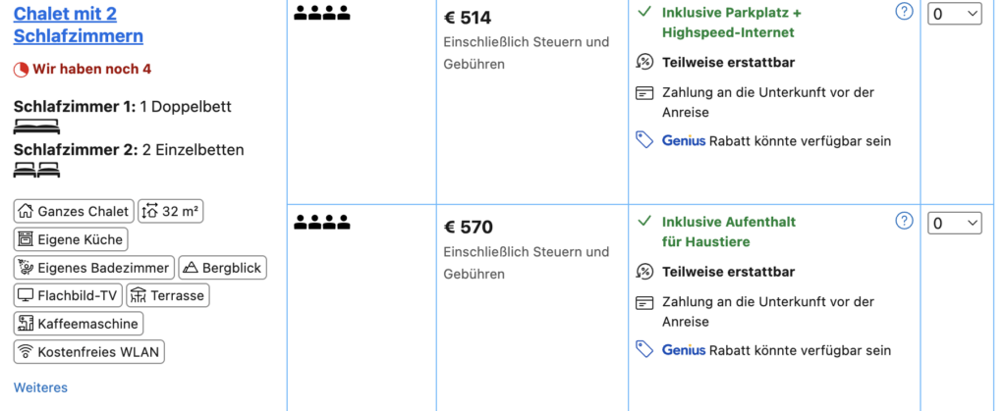Click the four-guest occupancy icons for €514
This screenshot has height=411, width=1006.
pos(322,15)
